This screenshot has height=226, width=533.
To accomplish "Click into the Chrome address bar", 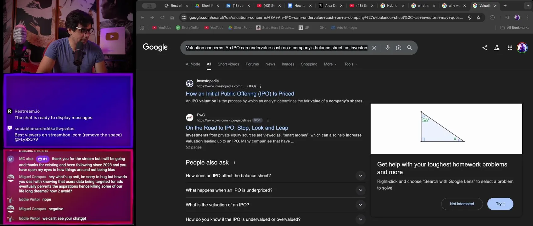I will (326, 18).
